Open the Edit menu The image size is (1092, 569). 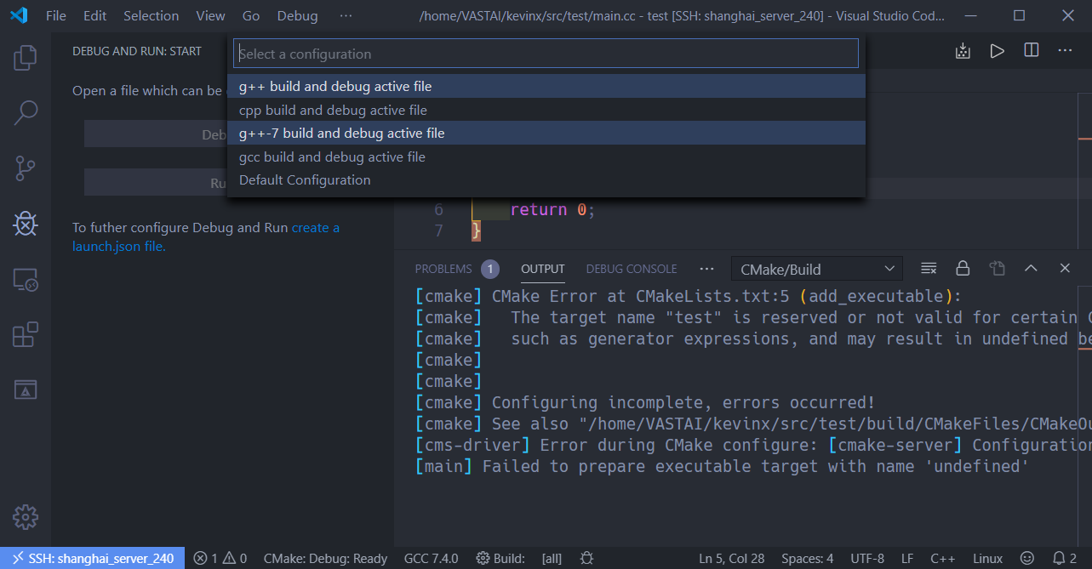[x=95, y=15]
